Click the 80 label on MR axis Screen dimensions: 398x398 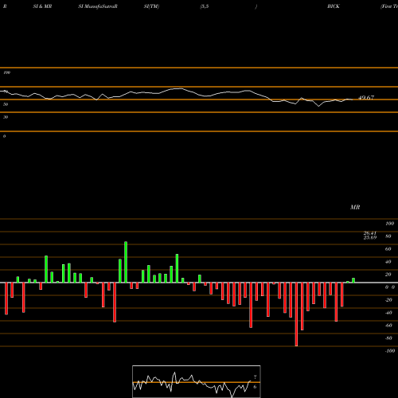(388, 236)
